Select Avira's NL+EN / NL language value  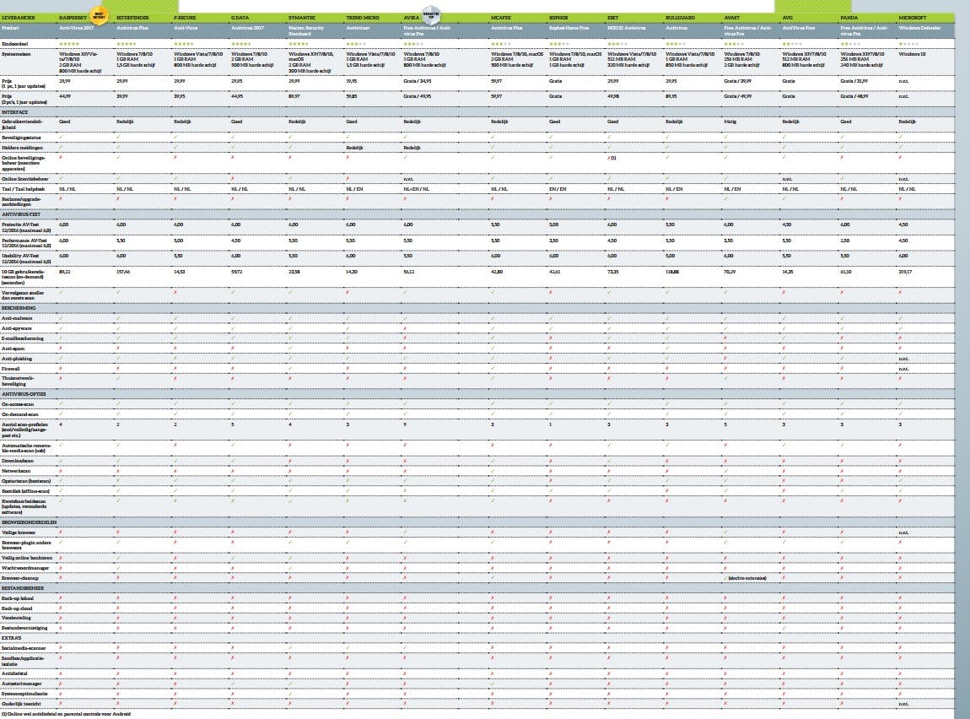(x=417, y=189)
